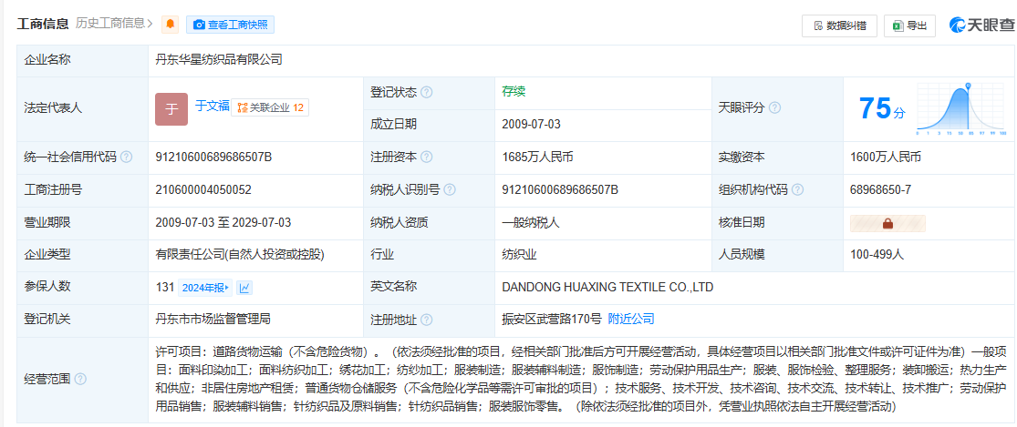
Task: Click the 天眼查 logo
Action: [981, 25]
